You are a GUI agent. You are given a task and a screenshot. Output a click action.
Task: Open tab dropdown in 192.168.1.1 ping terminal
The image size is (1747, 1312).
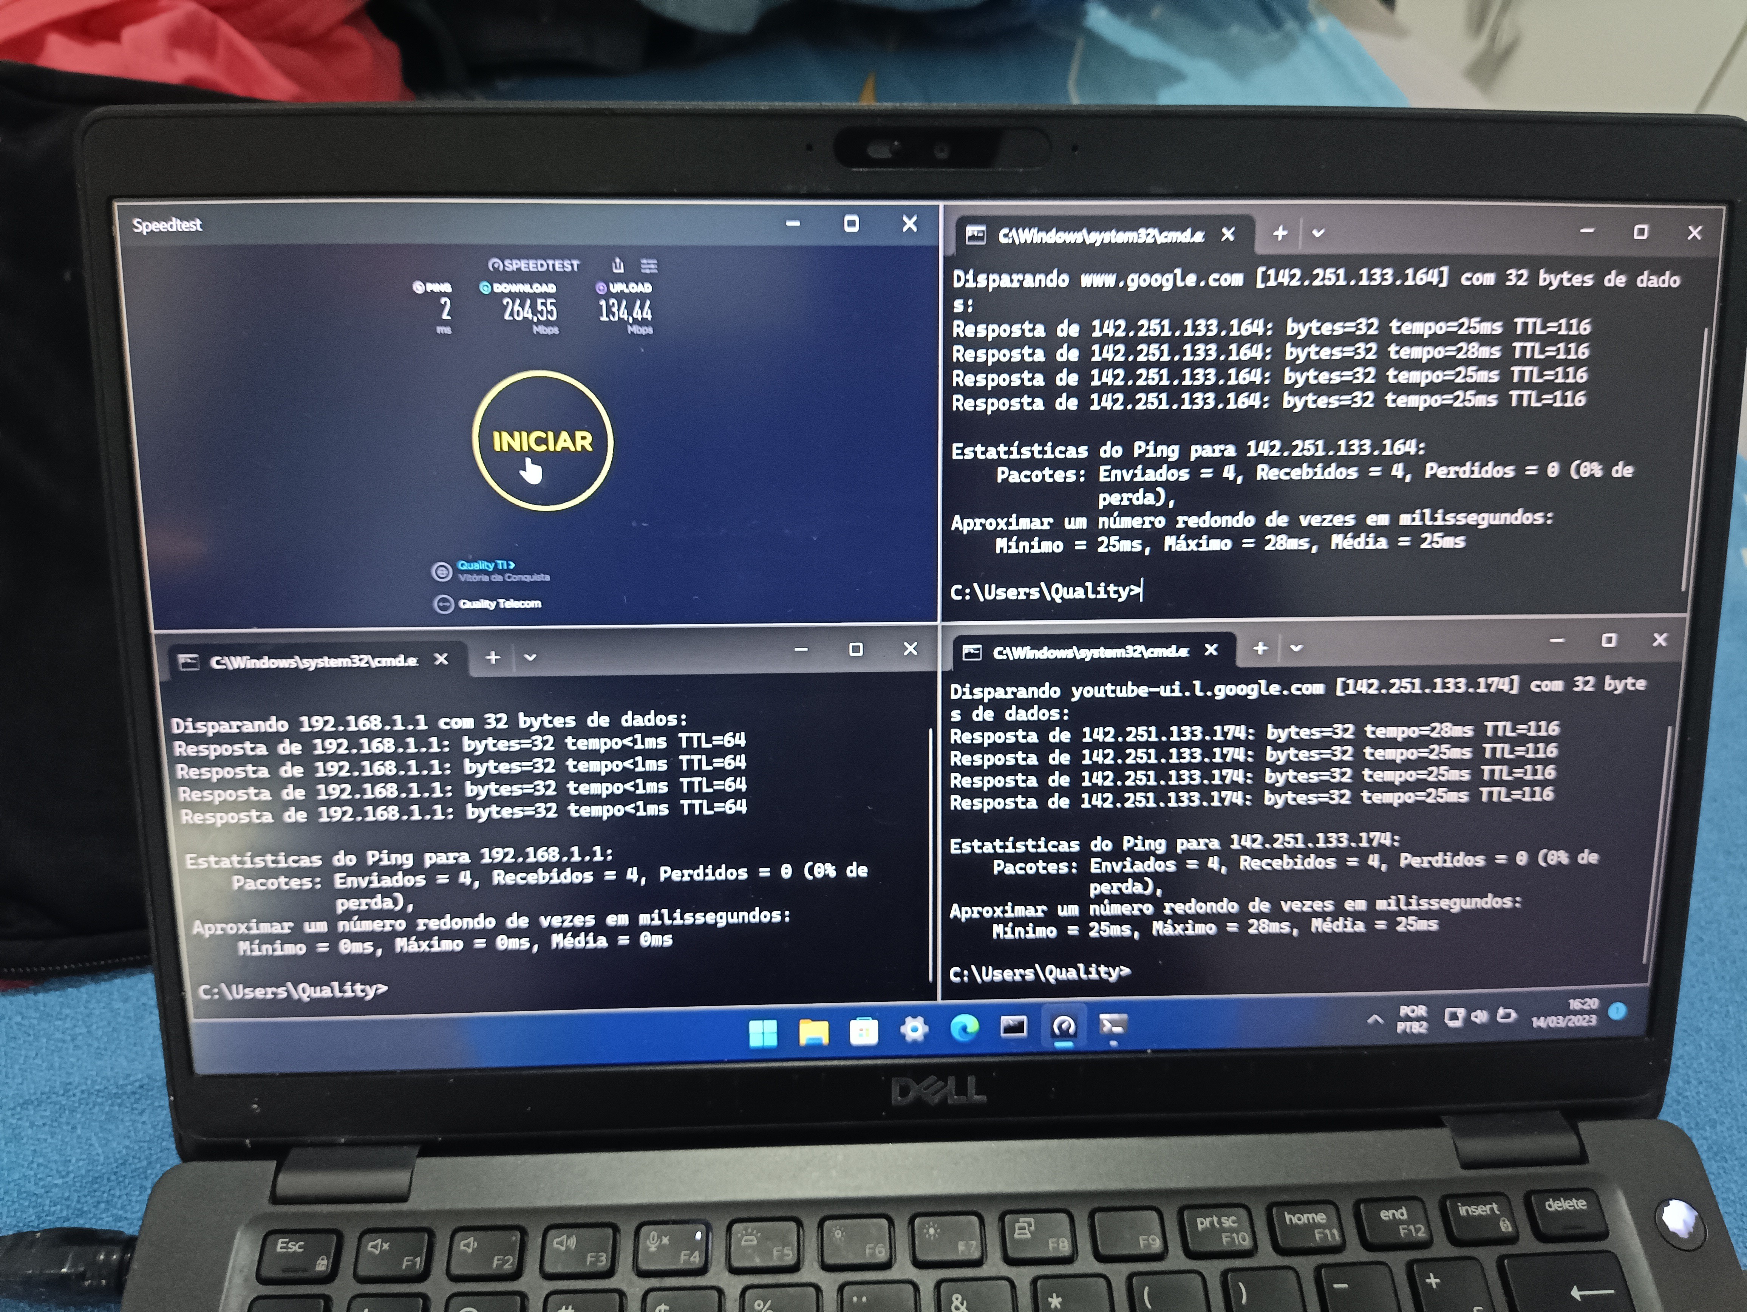point(530,657)
